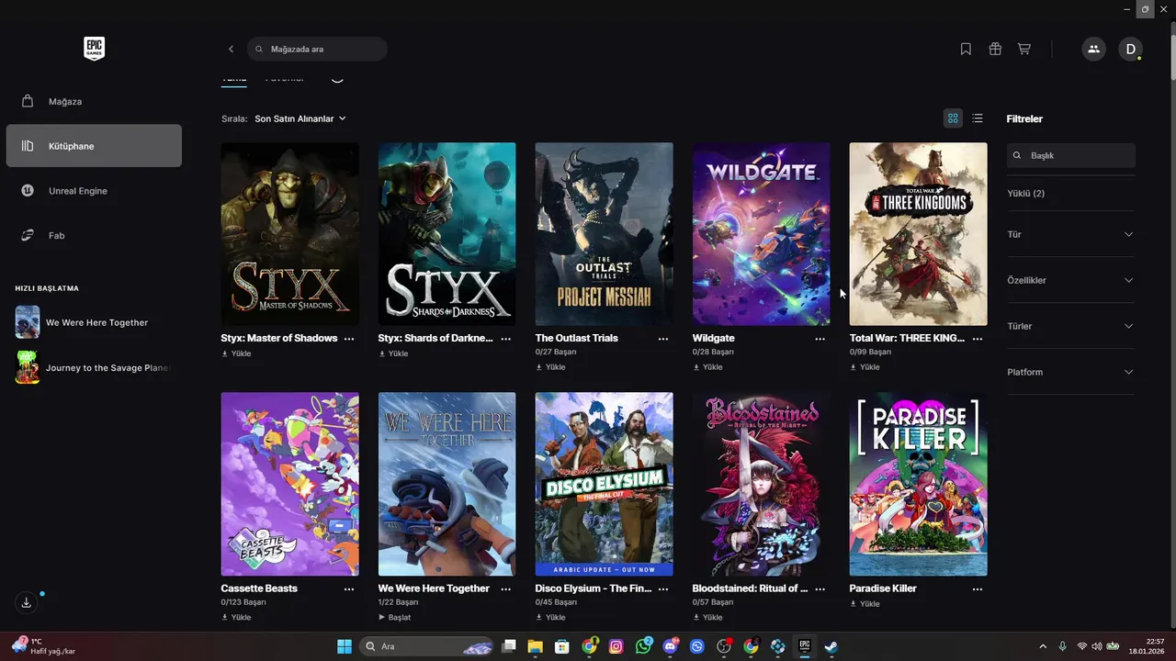Open options for Bloodstained: Ritual of the Night

point(820,589)
